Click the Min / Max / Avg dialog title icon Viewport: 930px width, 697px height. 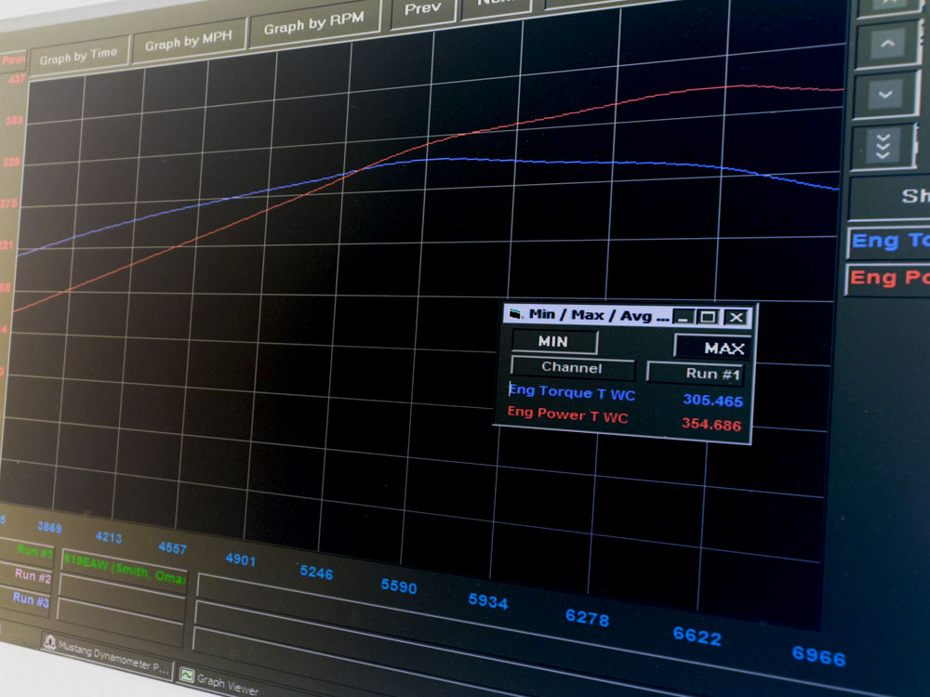[x=515, y=313]
